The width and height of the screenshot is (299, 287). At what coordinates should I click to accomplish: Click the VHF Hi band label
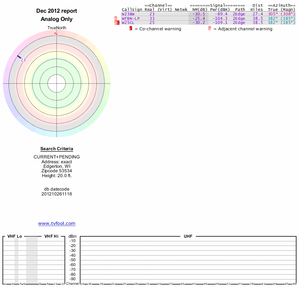(51, 237)
